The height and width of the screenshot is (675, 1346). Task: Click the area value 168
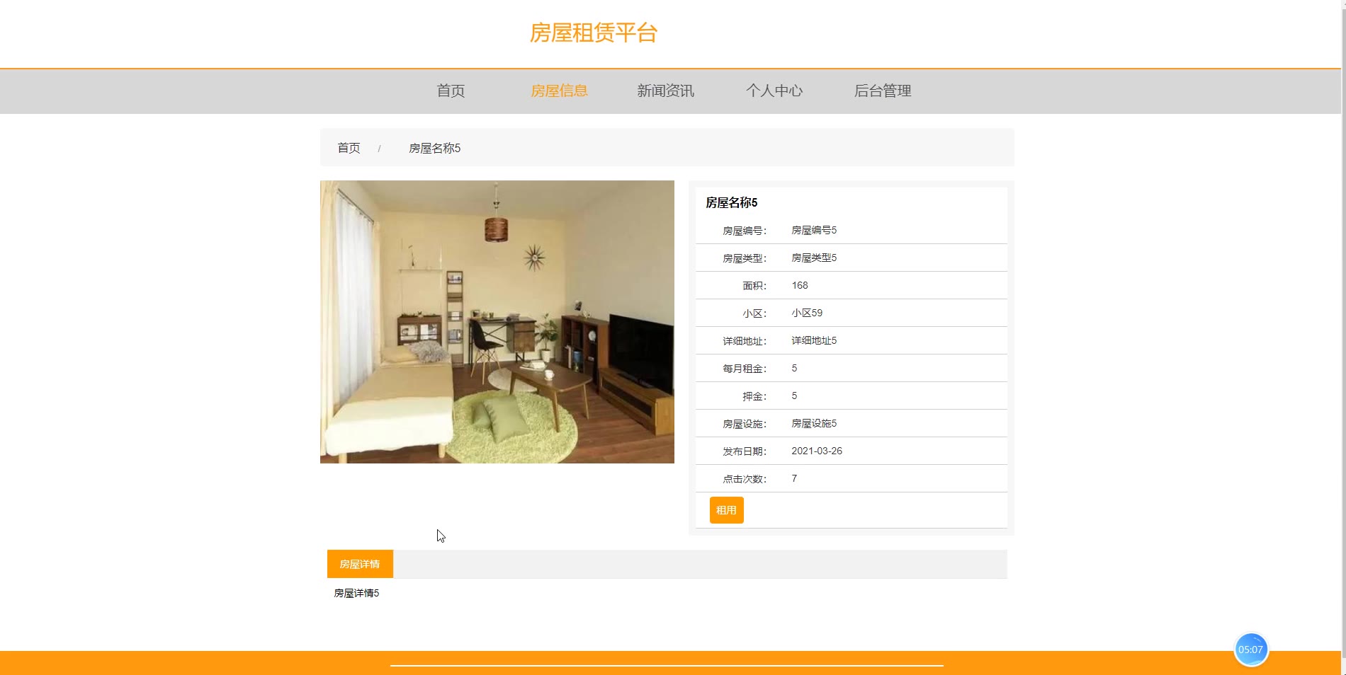pyautogui.click(x=800, y=285)
